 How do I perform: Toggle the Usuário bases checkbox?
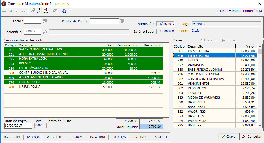pyautogui.click(x=201, y=40)
